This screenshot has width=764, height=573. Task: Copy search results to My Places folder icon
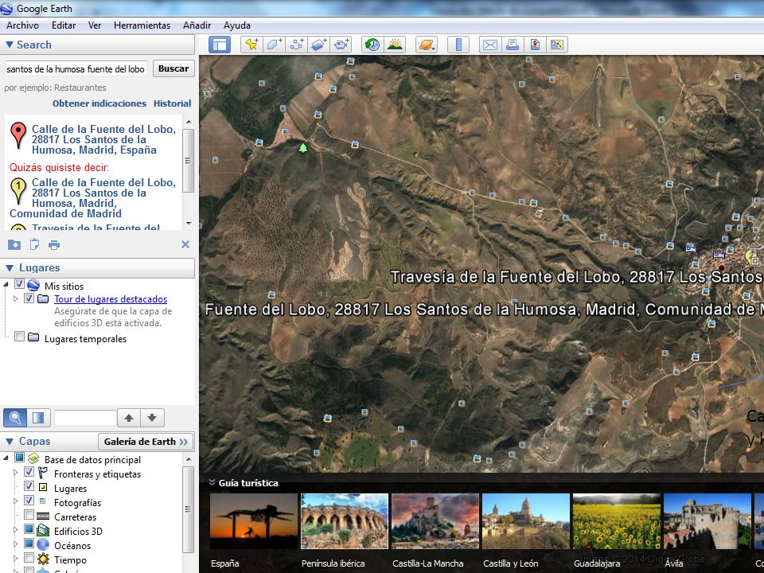(14, 244)
